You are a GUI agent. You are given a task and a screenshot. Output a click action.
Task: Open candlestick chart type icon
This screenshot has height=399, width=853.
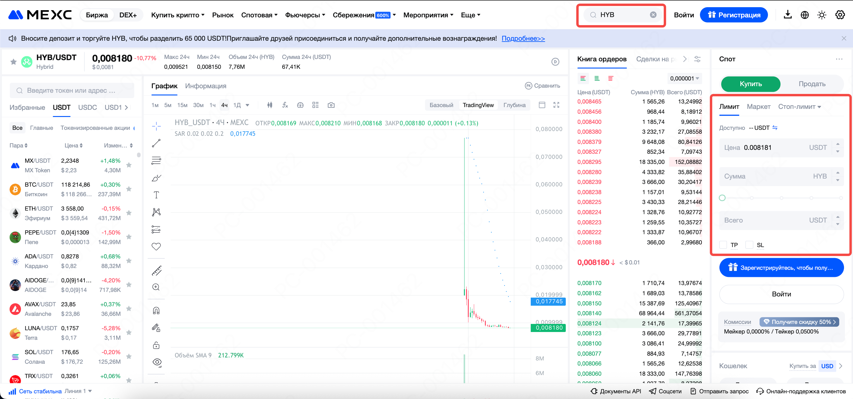pyautogui.click(x=270, y=105)
